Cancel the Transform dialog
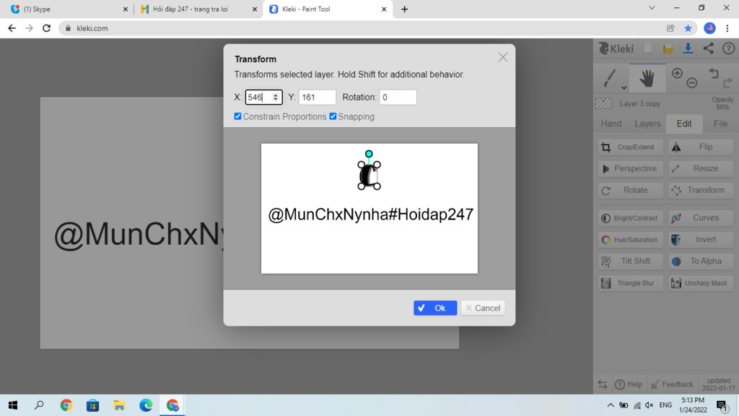This screenshot has width=739, height=416. pos(483,308)
